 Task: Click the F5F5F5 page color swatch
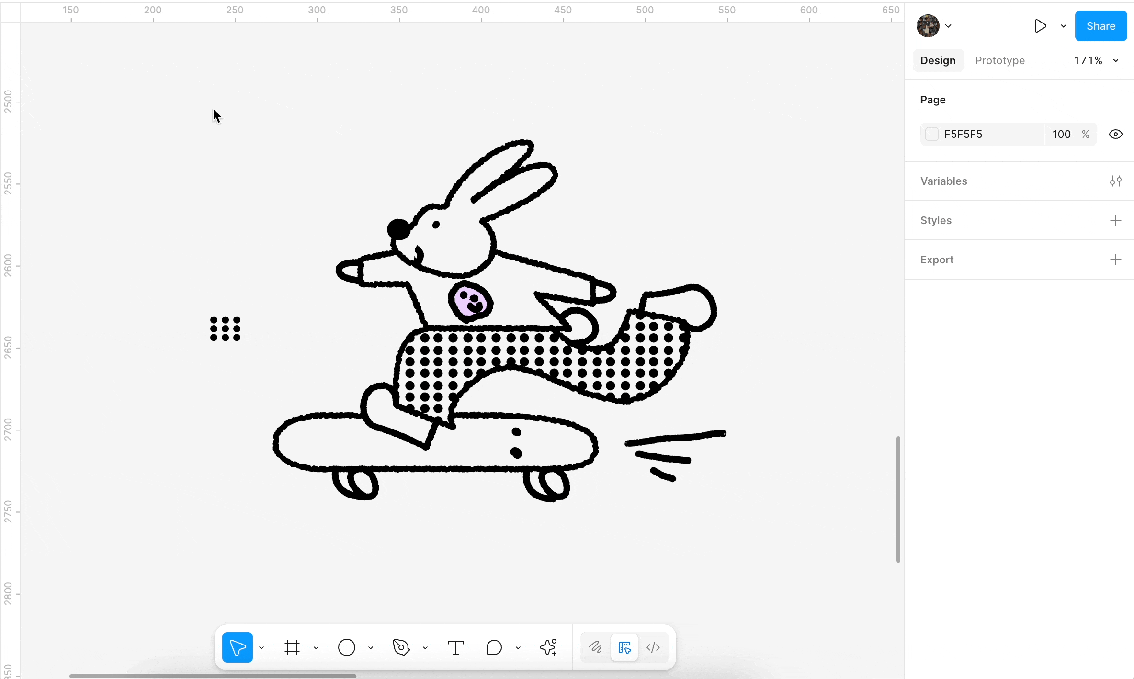tap(932, 134)
